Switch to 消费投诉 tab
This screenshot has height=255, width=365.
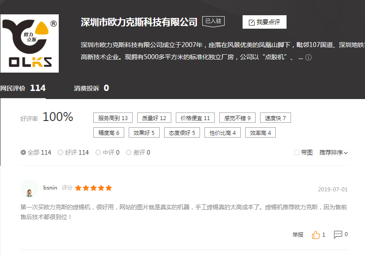pos(91,88)
